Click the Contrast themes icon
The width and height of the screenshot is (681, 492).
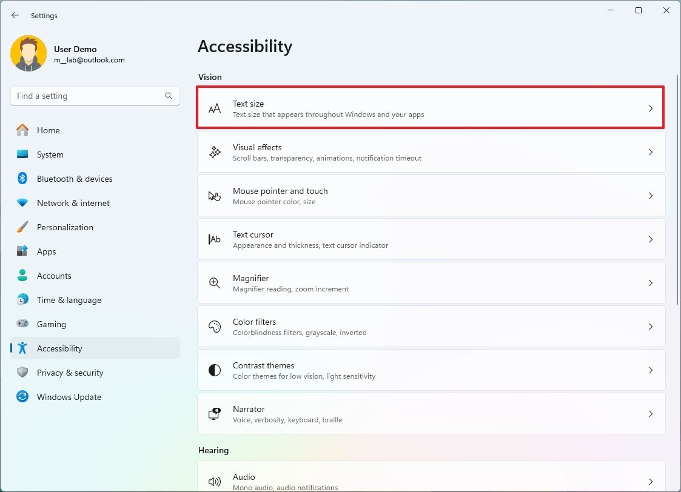215,370
